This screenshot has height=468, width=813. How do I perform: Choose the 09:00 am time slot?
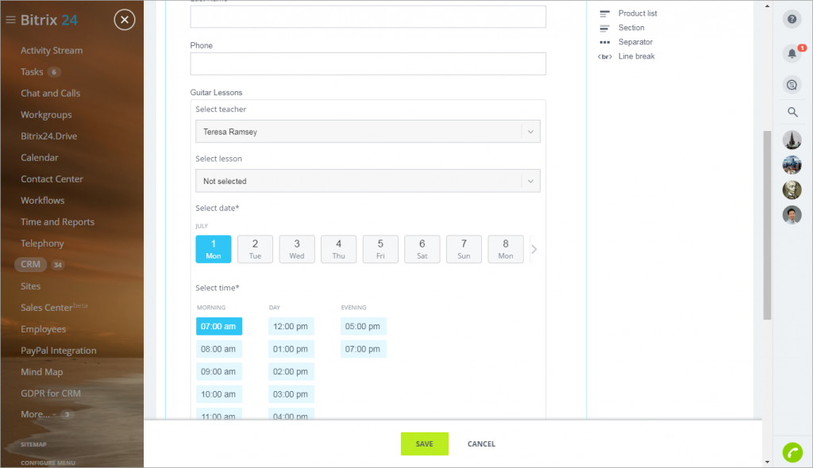219,371
